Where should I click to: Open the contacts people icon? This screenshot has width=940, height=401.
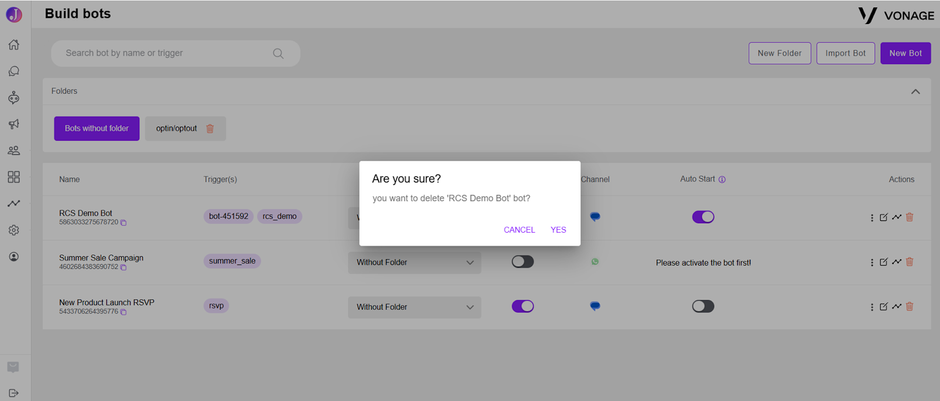[x=14, y=151]
